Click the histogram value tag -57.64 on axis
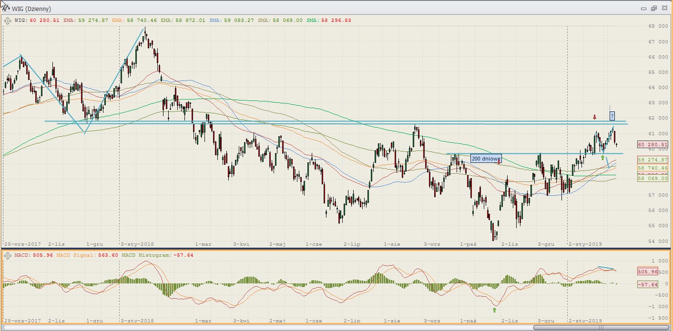This screenshot has width=673, height=331. (647, 284)
